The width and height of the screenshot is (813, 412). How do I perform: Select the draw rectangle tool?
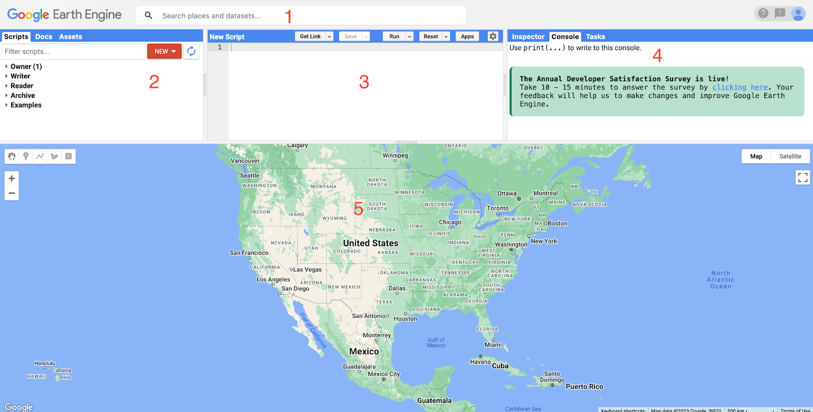[x=69, y=156]
